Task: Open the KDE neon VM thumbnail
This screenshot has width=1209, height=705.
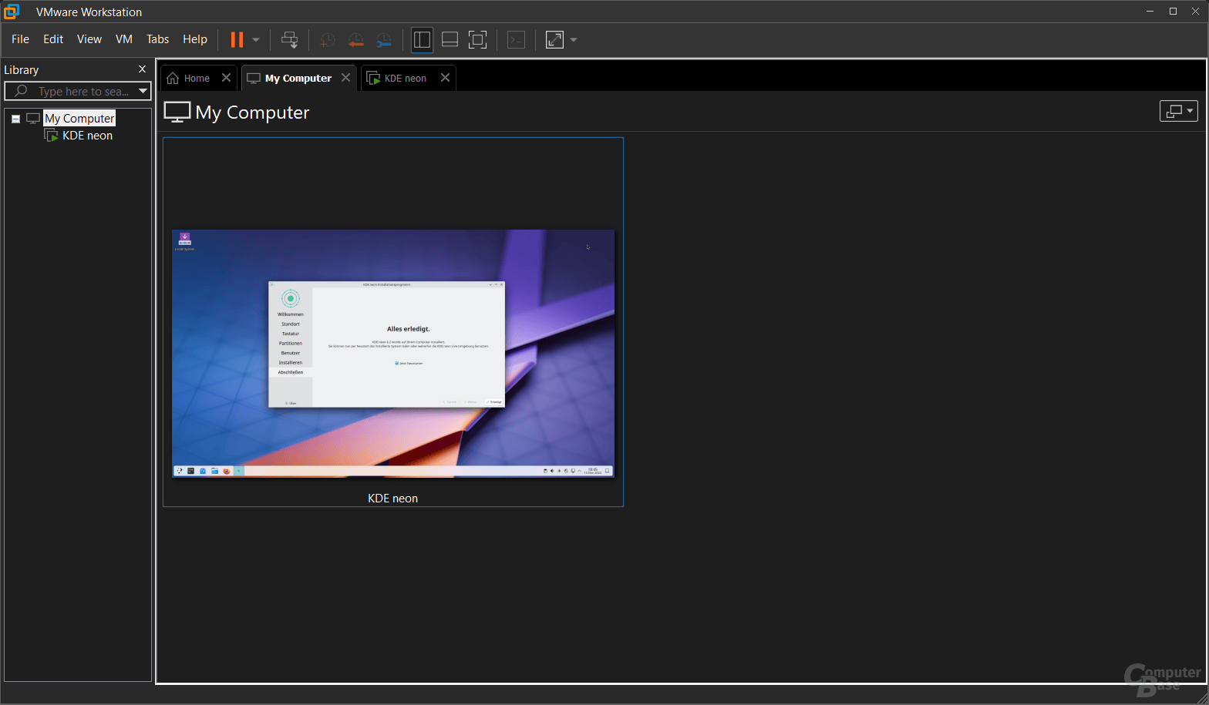Action: [393, 353]
